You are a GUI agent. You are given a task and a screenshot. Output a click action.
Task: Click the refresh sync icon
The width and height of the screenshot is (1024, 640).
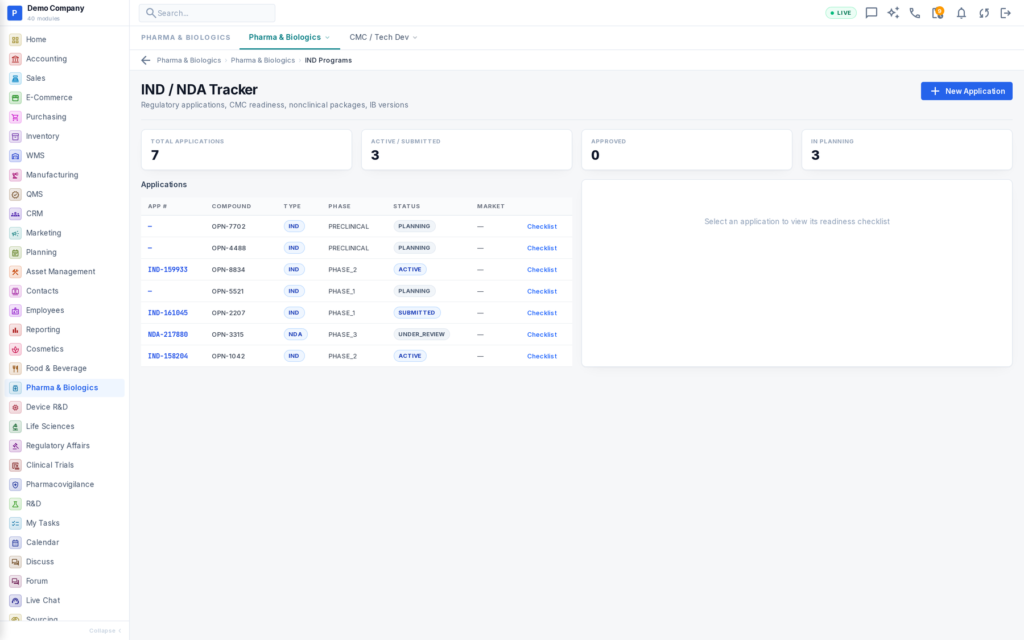[x=984, y=13]
